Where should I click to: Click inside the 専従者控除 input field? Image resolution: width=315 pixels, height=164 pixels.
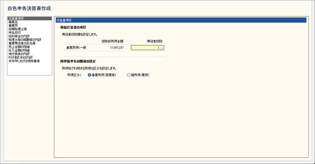coord(145,48)
